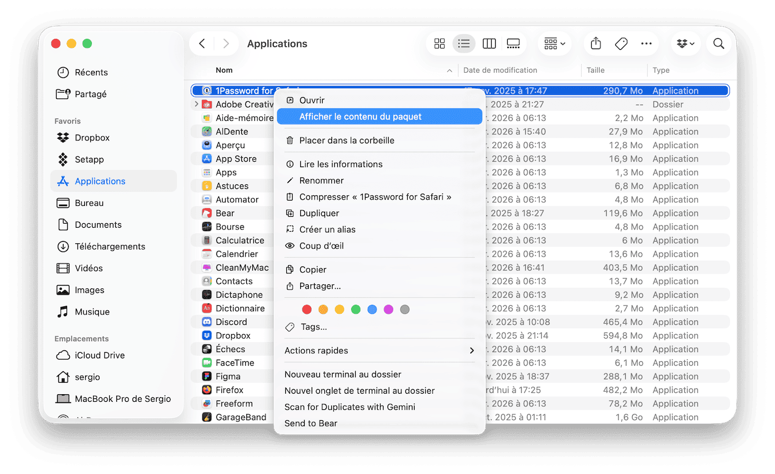Go back with the left chevron

pos(202,44)
